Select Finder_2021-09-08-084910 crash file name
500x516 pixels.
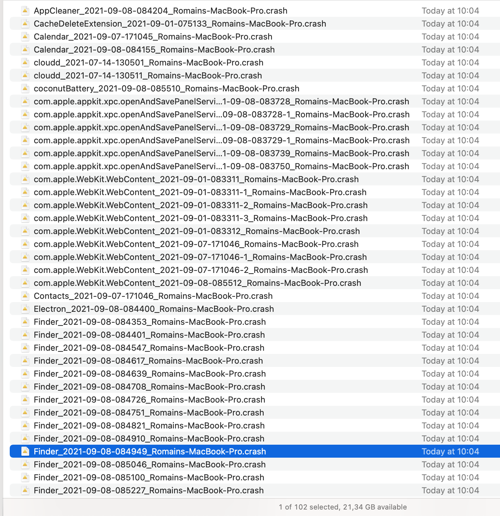[x=149, y=439]
